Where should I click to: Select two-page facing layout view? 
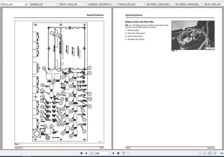(210, 153)
